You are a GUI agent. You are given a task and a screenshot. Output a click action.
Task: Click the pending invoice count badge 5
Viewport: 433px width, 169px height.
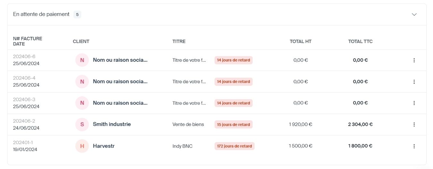pos(77,14)
